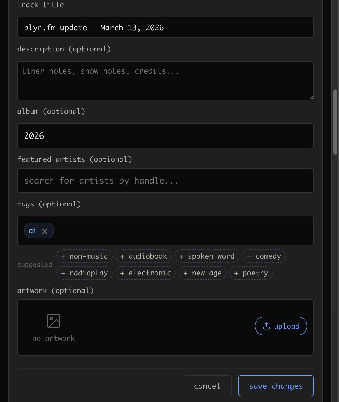Image resolution: width=339 pixels, height=402 pixels.
Task: Click the description textarea for liner notes
Action: click(x=165, y=80)
